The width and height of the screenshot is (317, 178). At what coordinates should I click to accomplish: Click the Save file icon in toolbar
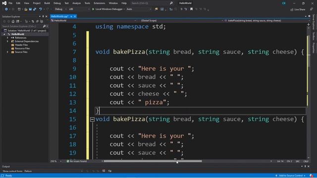tap(30, 9)
